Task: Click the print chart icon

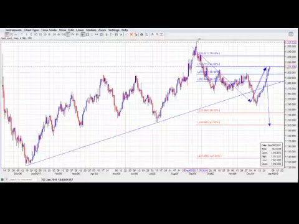Action: (142, 34)
